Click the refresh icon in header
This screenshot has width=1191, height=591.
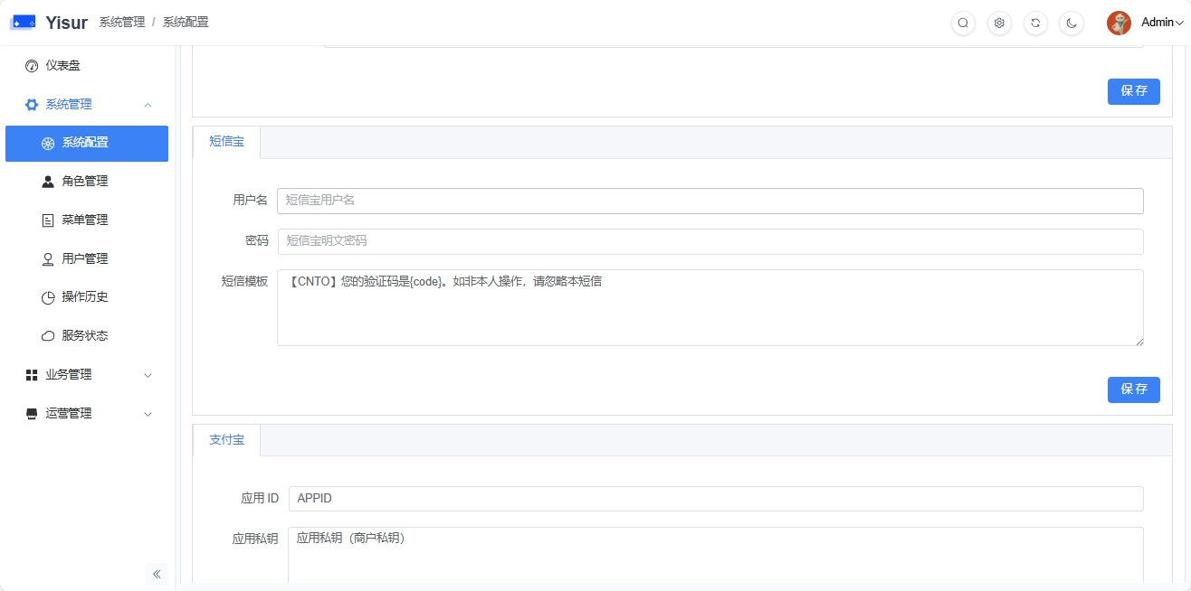tap(1035, 23)
